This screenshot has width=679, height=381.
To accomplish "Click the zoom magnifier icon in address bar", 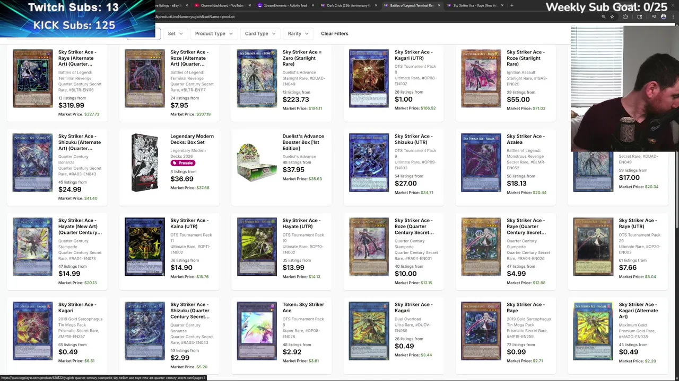I will [x=603, y=17].
